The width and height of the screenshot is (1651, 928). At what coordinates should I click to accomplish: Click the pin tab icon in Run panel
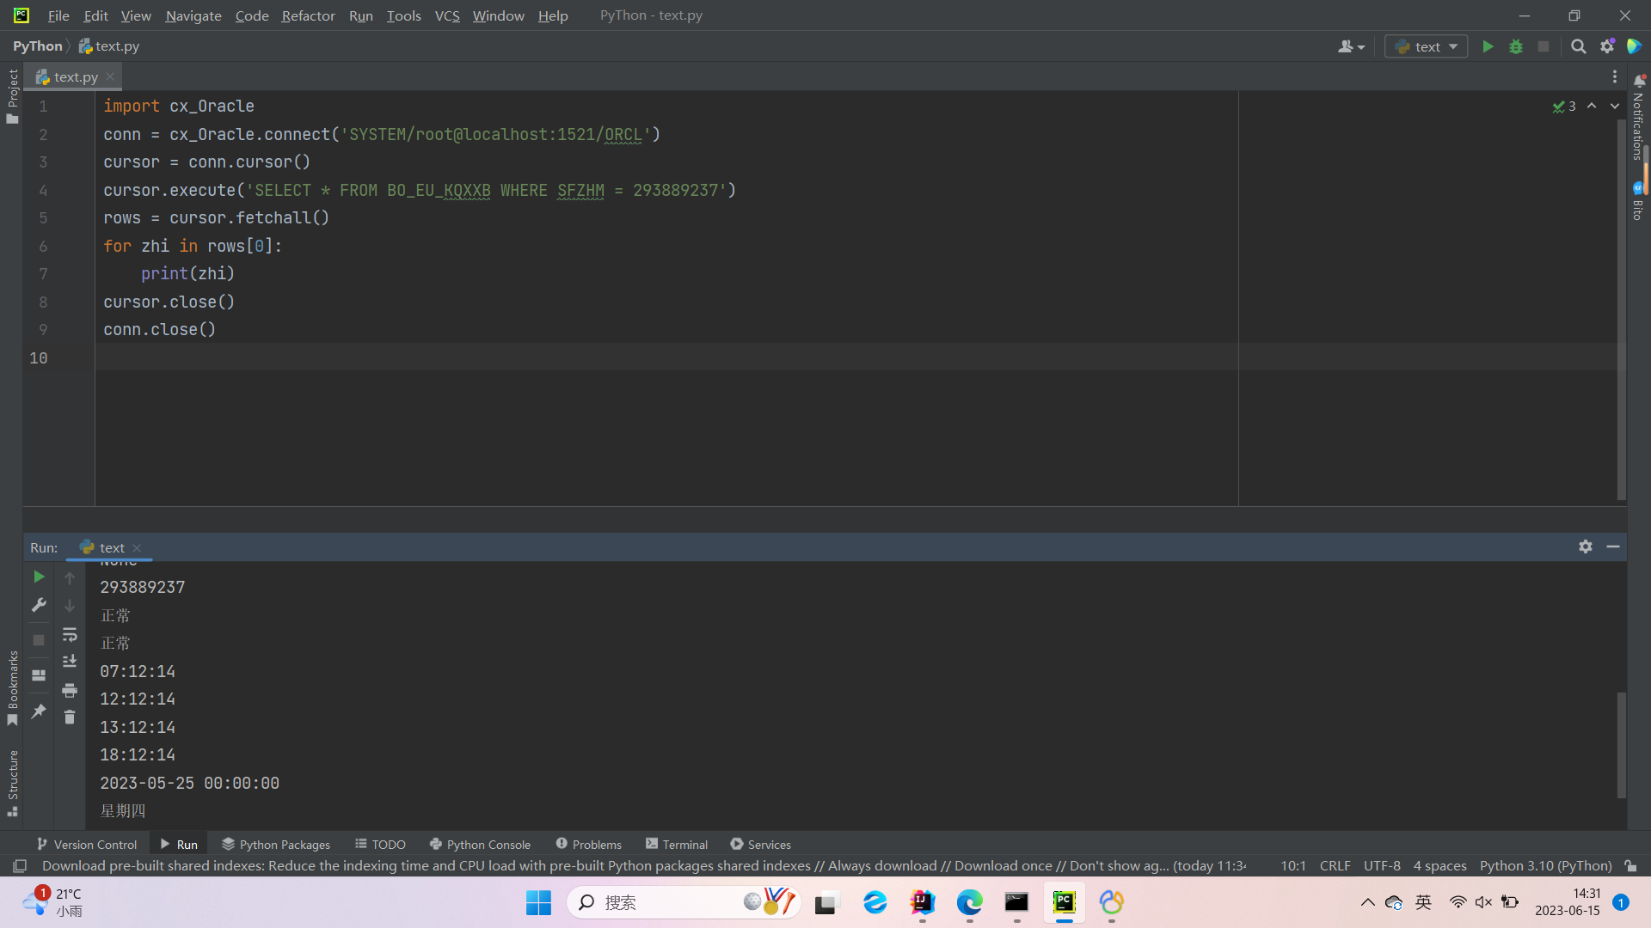pos(39,711)
